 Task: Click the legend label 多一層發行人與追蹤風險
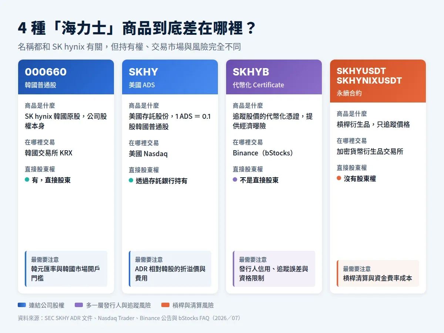[x=118, y=305]
